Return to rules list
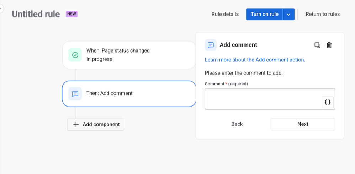 (x=323, y=15)
